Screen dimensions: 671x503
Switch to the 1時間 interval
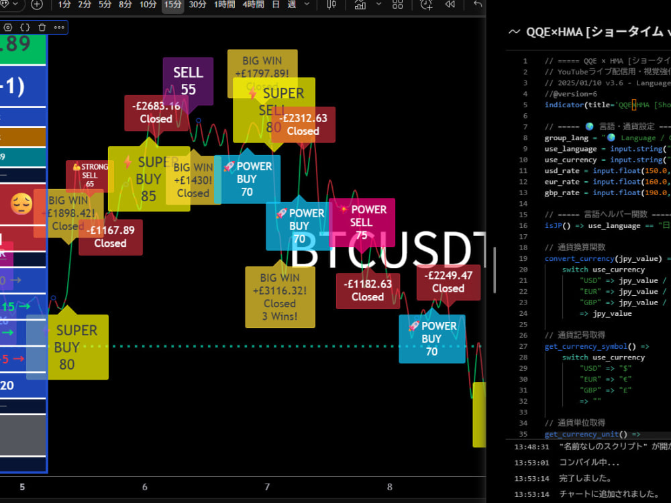224,5
